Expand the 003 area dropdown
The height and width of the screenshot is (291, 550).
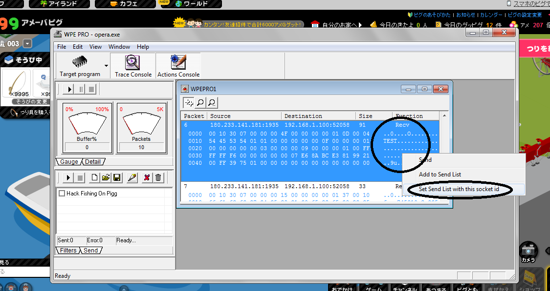[27, 44]
